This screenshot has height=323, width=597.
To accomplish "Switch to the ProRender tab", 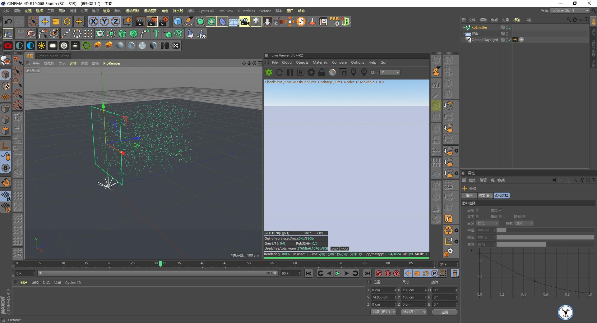I will tap(112, 63).
